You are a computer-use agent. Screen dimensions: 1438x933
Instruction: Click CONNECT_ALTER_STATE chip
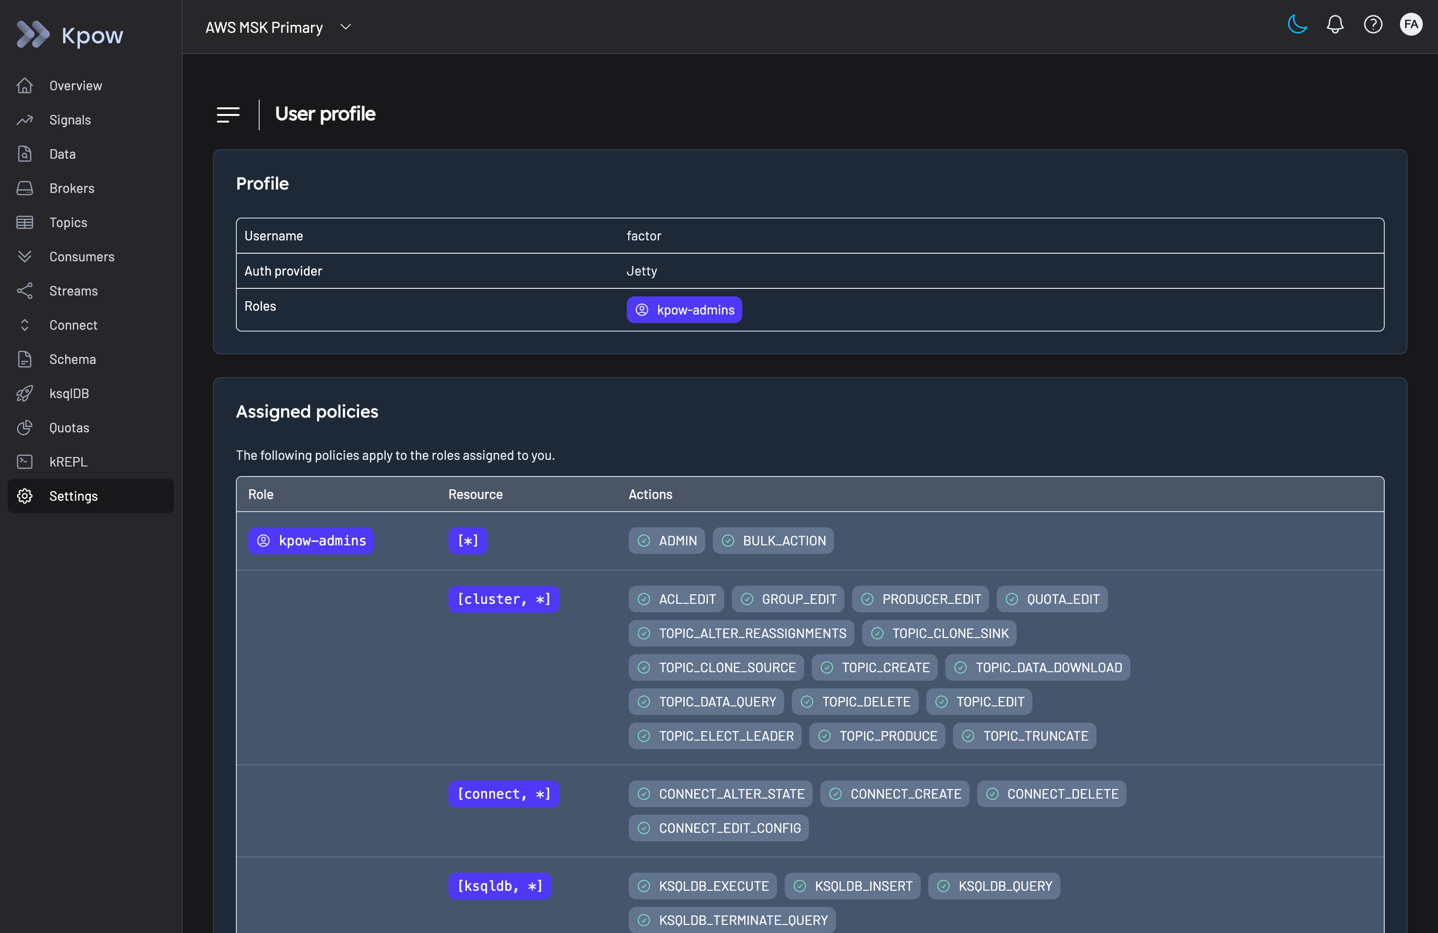pos(720,794)
